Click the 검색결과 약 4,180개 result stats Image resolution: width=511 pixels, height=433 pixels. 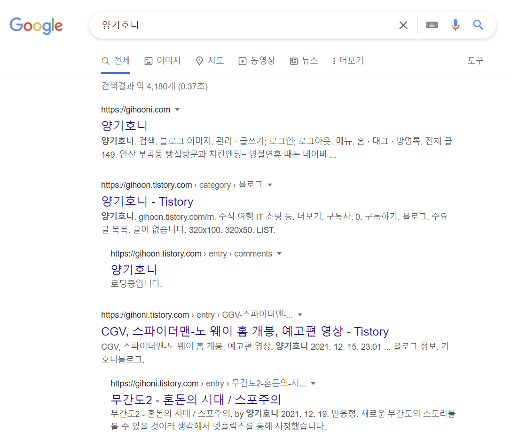155,87
